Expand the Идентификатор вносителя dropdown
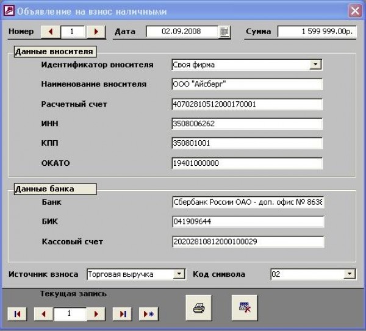The width and height of the screenshot is (366, 331). click(x=315, y=64)
